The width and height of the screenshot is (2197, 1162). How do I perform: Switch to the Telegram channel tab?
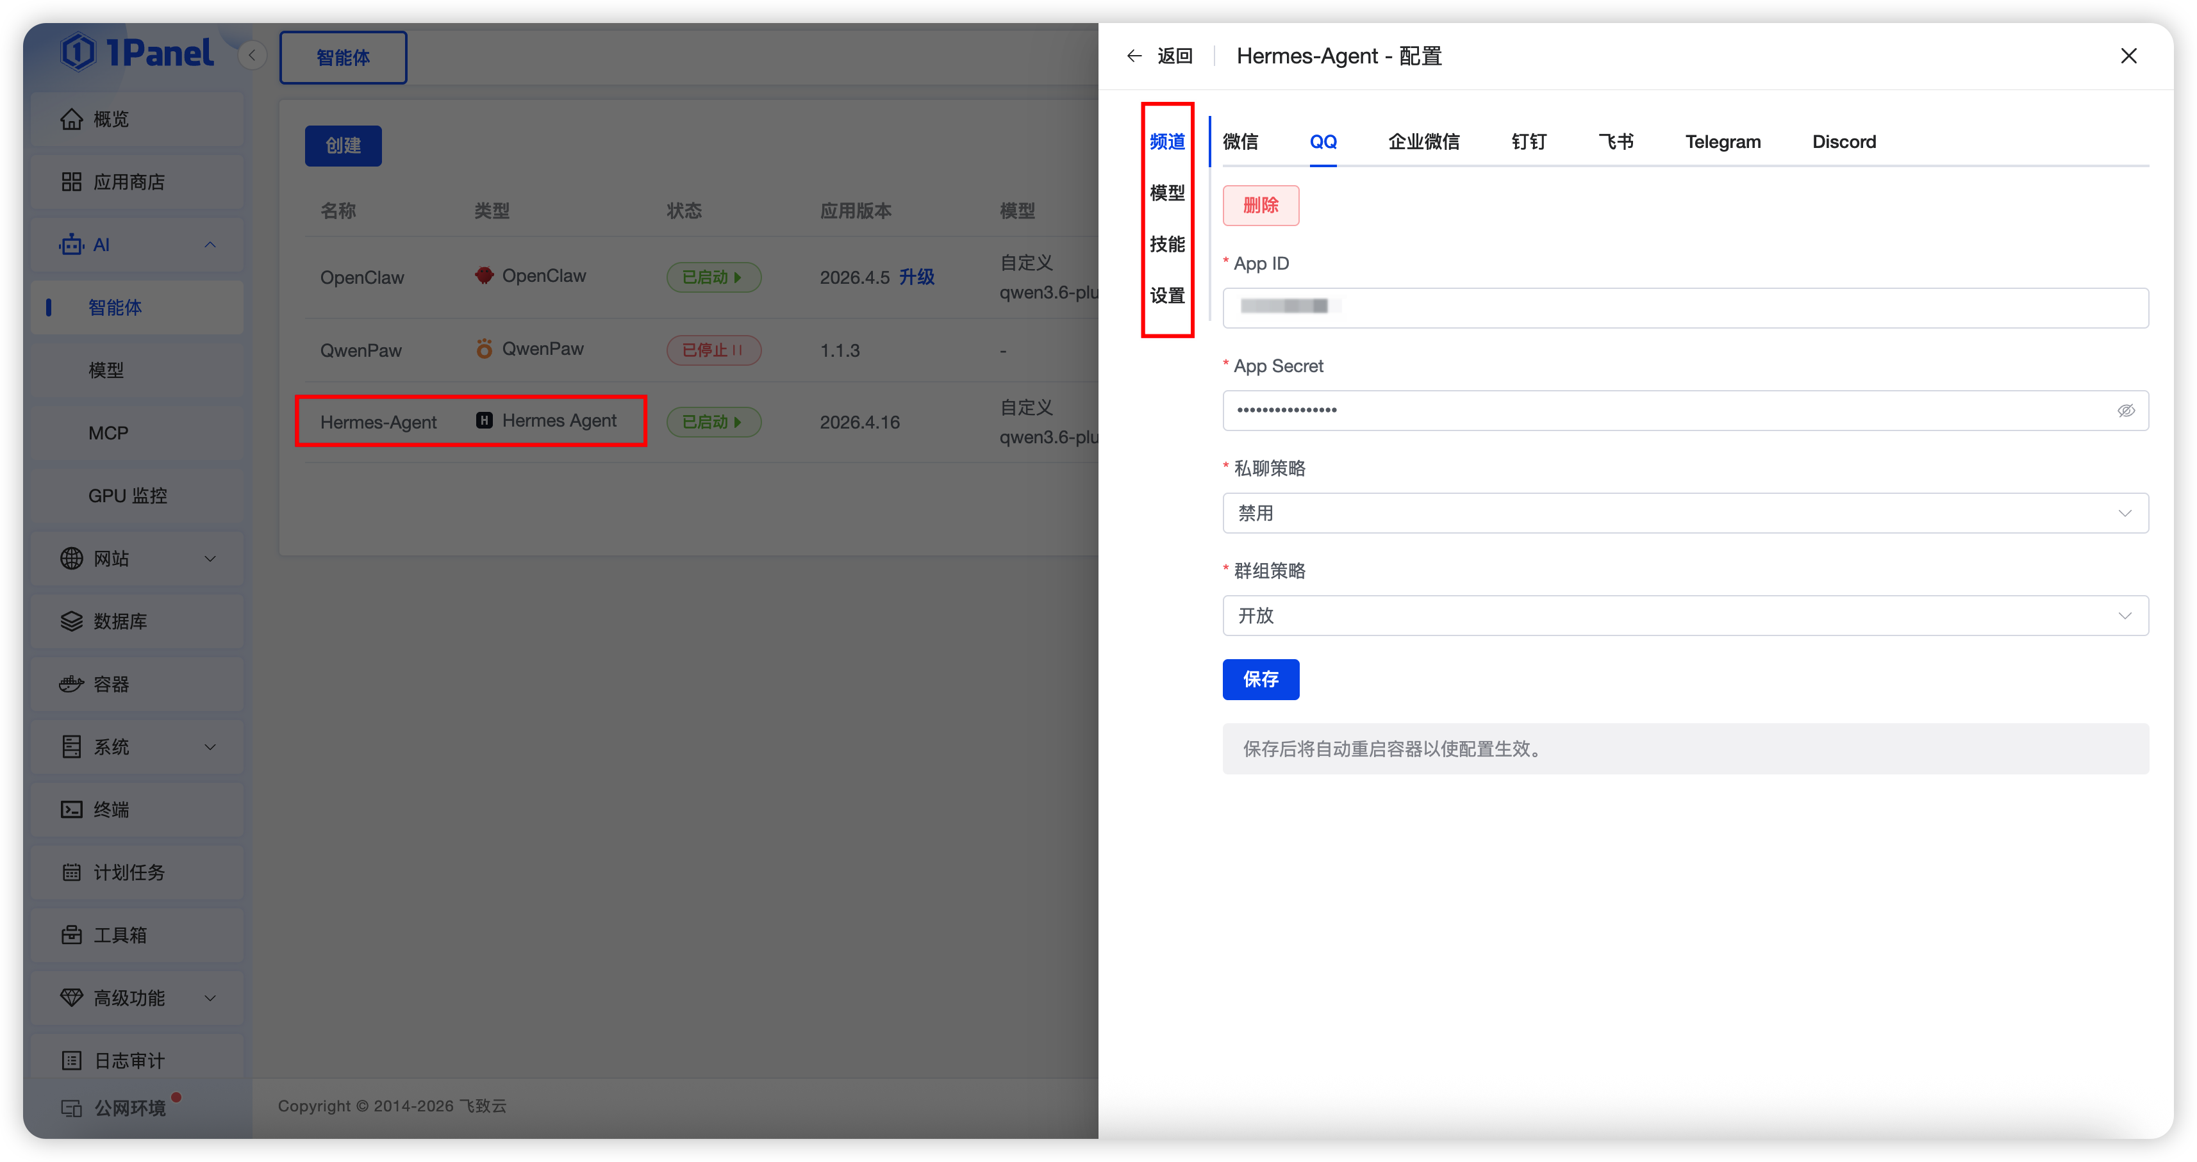(1722, 142)
